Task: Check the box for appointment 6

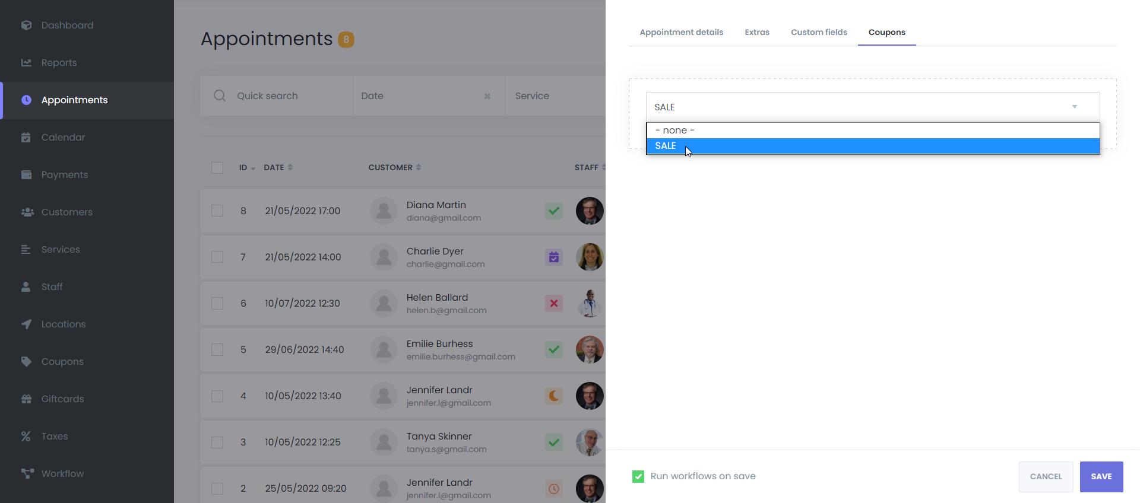Action: (x=217, y=303)
